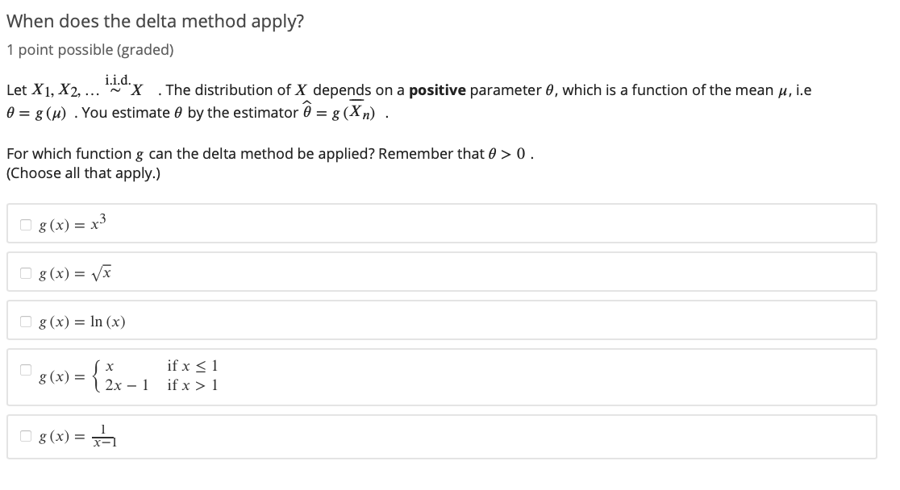Enable the piecewise function checkbox

[x=26, y=369]
